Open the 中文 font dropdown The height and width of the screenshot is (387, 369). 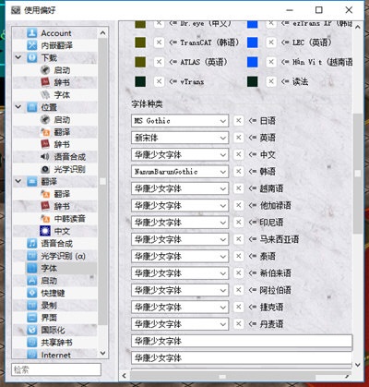(180, 154)
